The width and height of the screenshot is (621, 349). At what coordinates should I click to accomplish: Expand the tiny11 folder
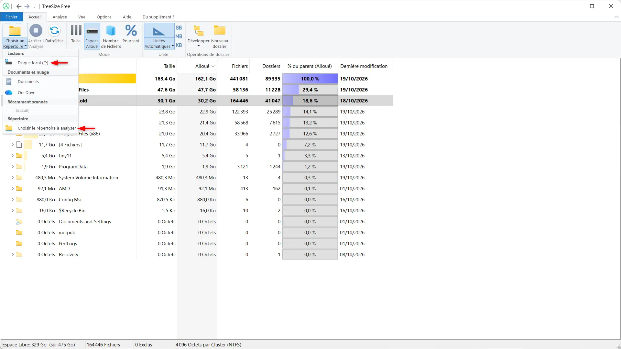point(13,156)
